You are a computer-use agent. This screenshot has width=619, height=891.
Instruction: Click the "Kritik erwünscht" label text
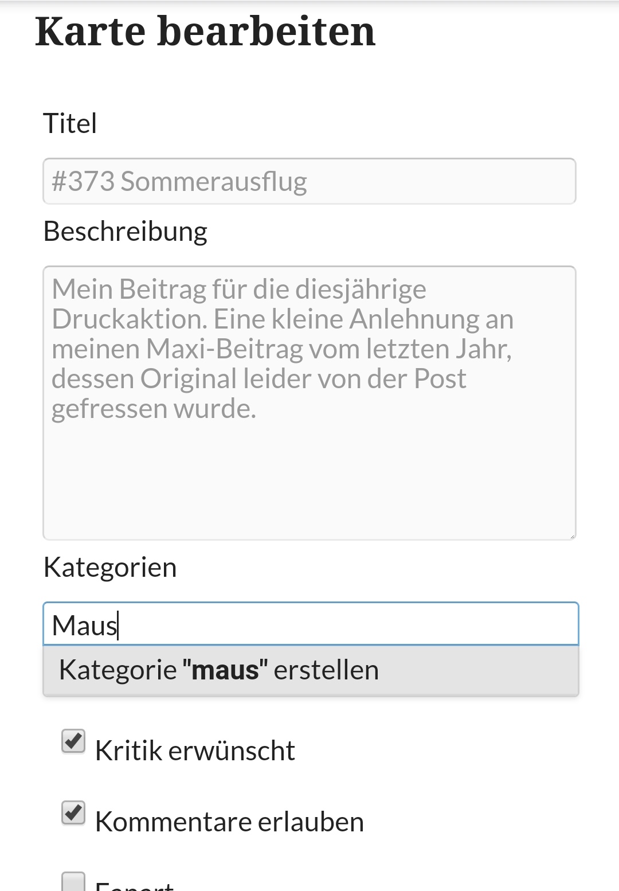[195, 751]
